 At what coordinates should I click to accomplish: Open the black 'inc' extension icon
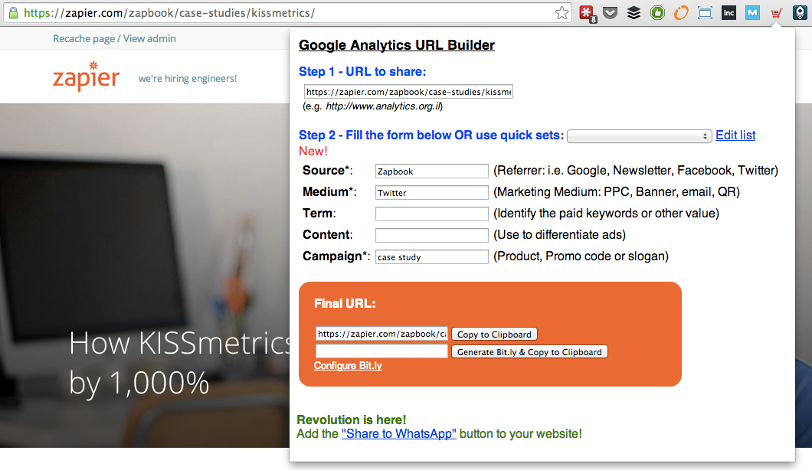729,13
